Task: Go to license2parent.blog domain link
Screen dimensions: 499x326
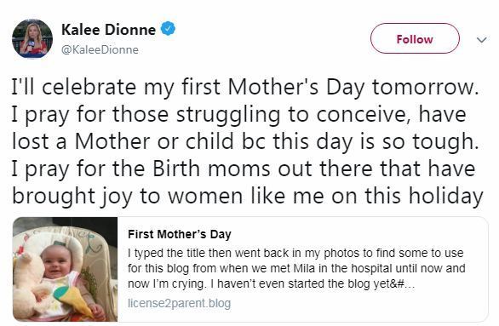Action: pos(179,303)
